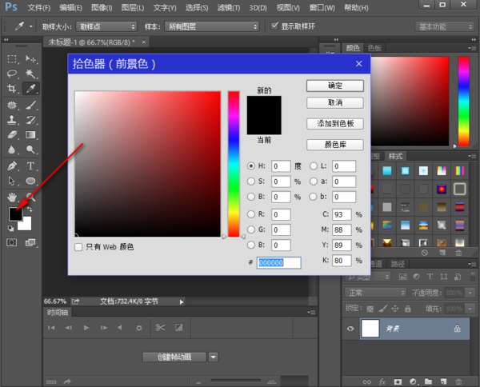Play the timeline animation
Viewport: 480px width, 387px height.
pyautogui.click(x=86, y=328)
